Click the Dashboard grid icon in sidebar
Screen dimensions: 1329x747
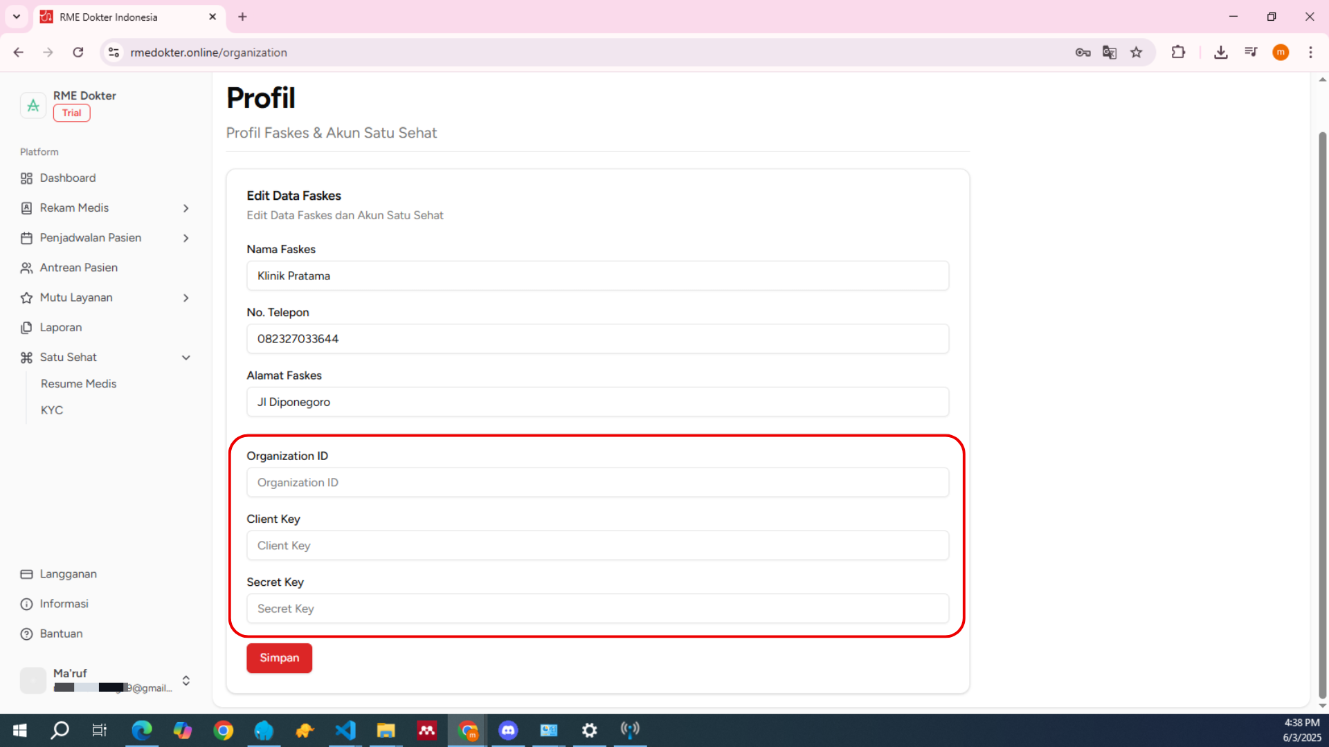(x=26, y=178)
